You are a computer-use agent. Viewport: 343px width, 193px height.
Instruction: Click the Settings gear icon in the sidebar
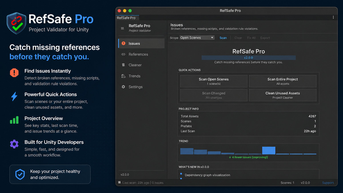[123, 87]
